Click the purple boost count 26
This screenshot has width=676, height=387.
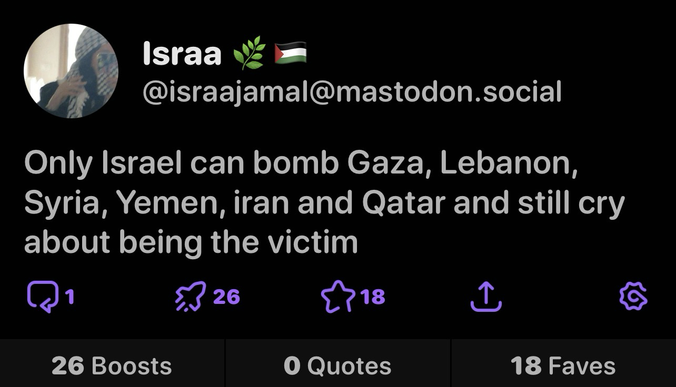226,297
